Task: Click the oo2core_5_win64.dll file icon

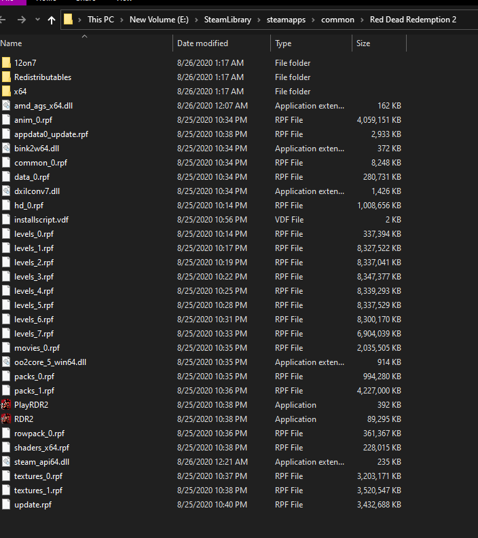Action: click(6, 362)
